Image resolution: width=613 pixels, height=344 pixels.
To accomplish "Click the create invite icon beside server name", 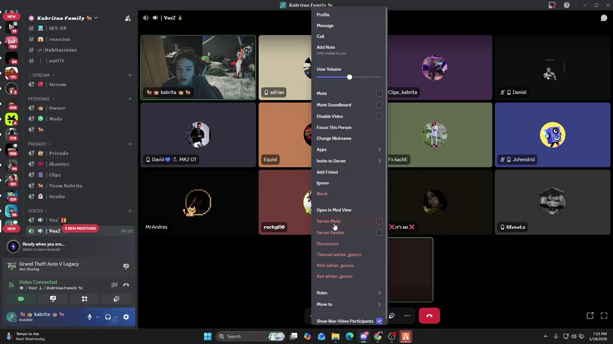I will (x=128, y=18).
